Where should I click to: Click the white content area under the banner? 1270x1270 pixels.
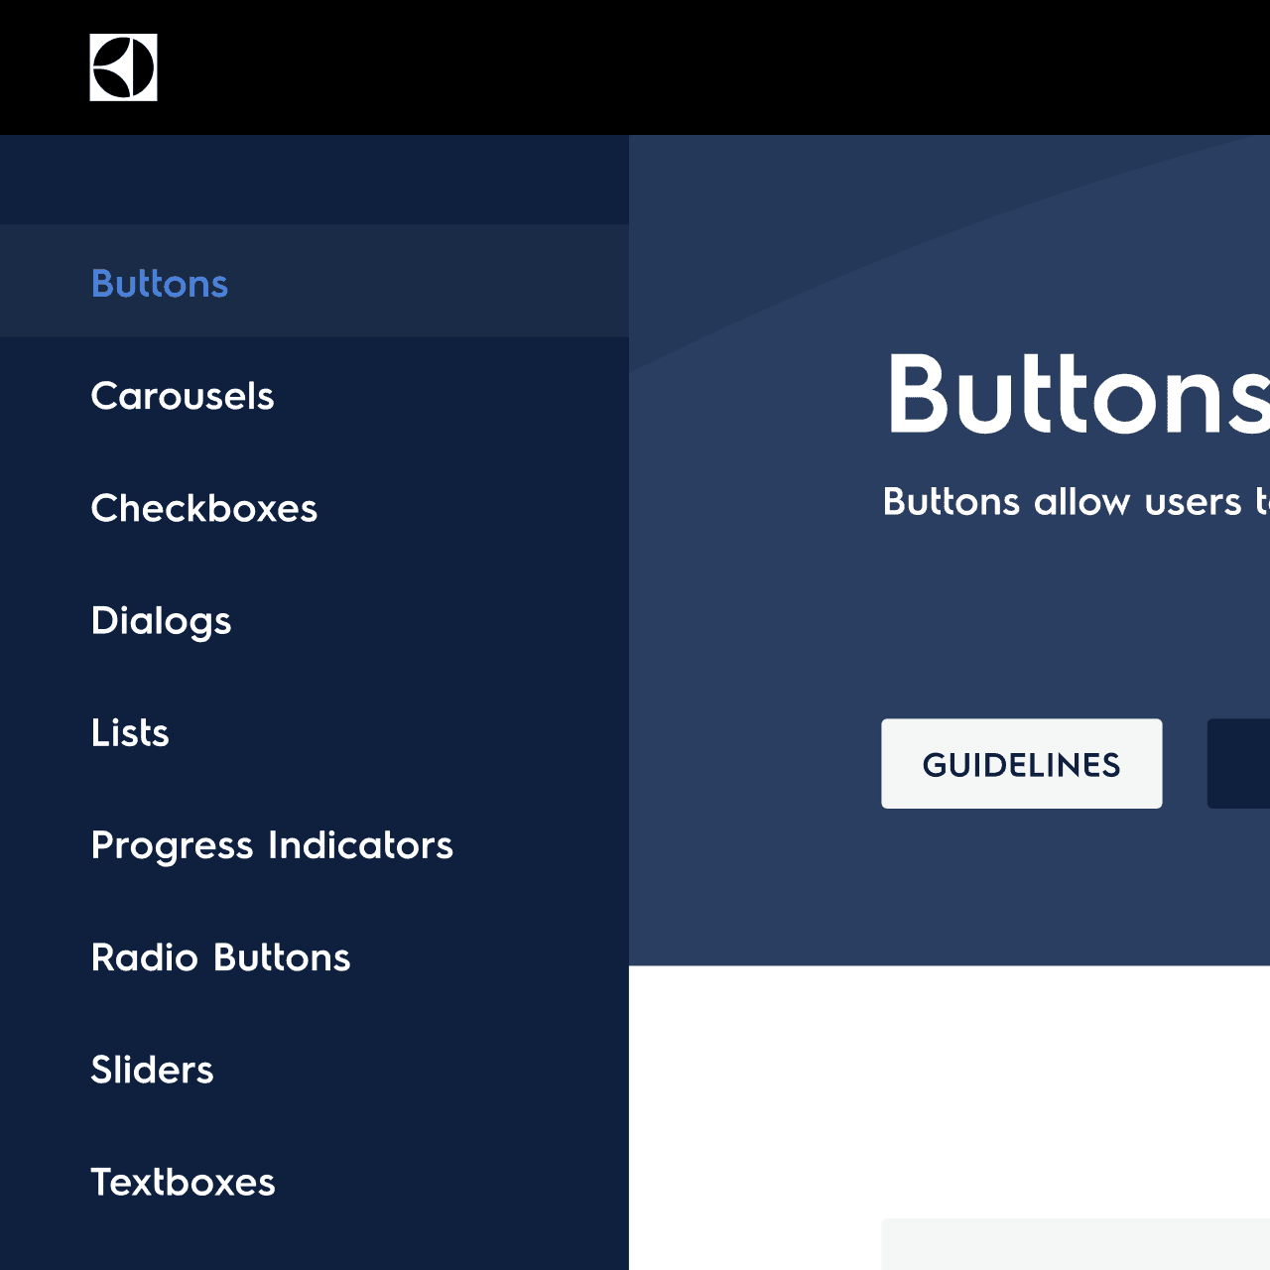pos(943,1091)
